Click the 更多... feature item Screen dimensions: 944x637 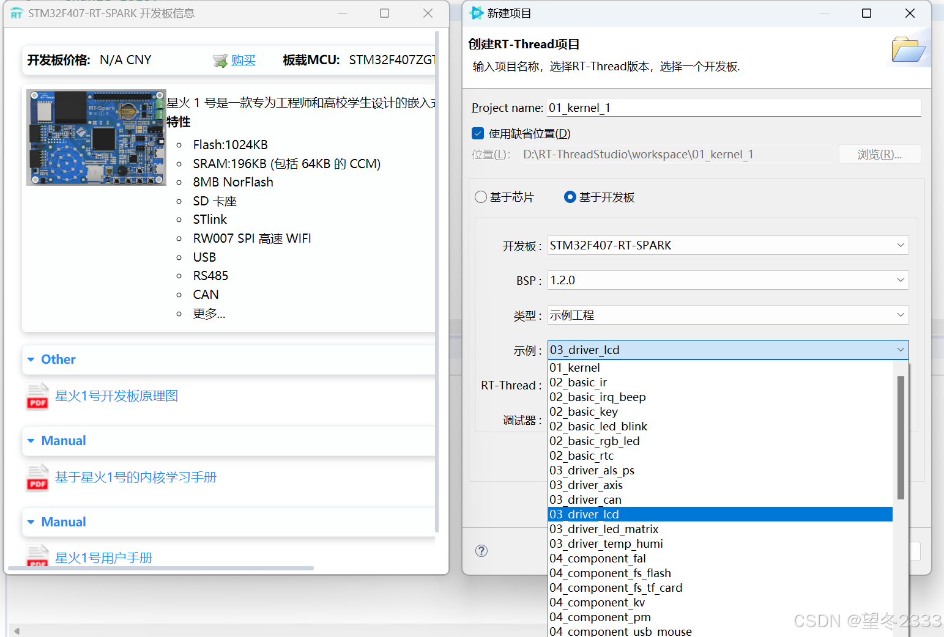[x=209, y=314]
